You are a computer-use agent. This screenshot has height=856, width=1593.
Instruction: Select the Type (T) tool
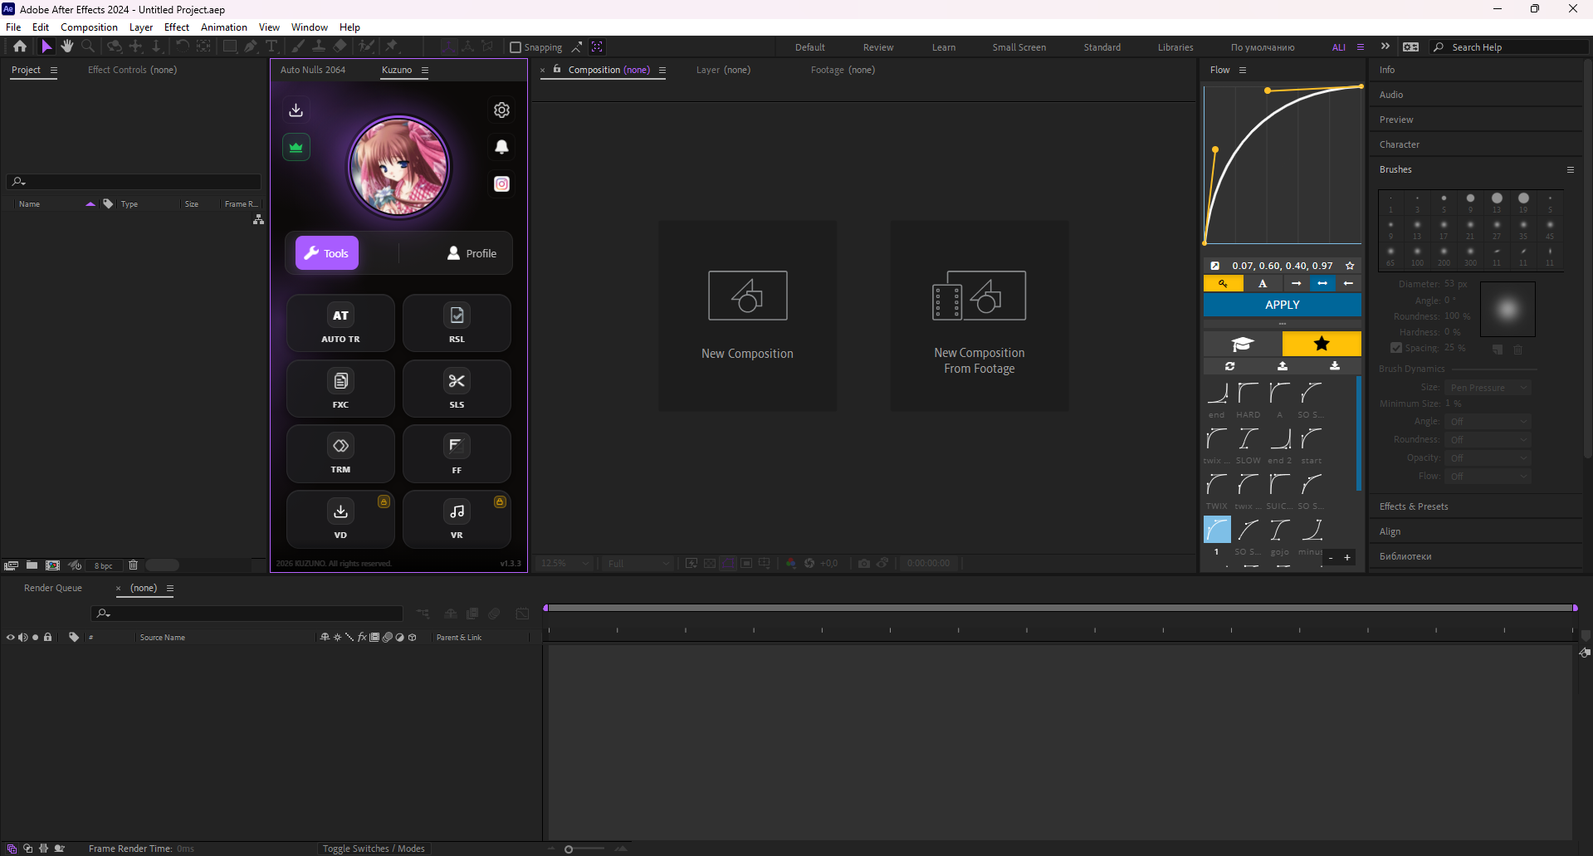[x=271, y=46]
